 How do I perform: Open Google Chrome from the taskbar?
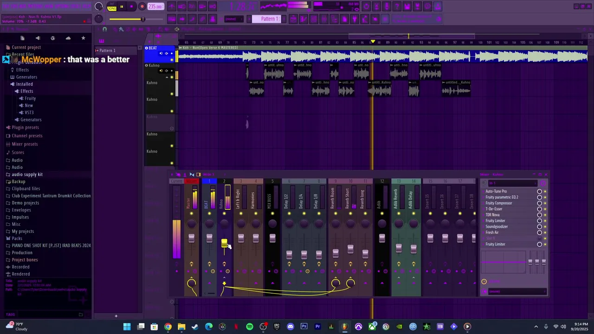(168, 327)
